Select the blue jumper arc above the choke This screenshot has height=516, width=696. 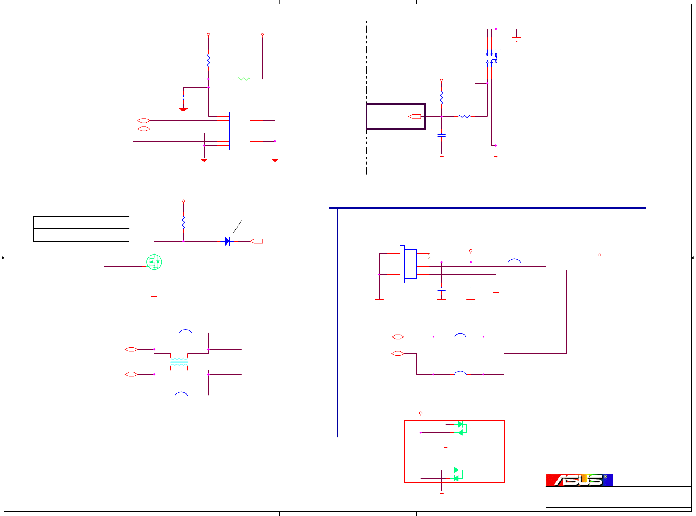click(185, 331)
